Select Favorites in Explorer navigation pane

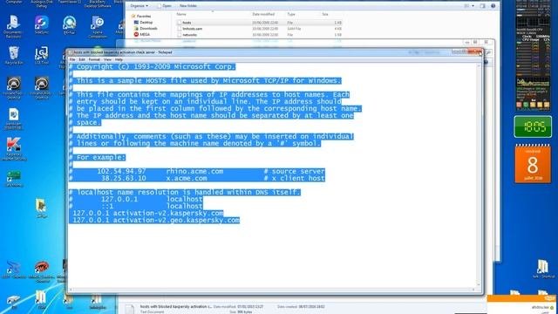[141, 16]
